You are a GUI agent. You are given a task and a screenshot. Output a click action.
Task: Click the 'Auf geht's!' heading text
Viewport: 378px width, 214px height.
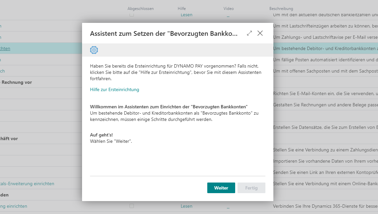tap(101, 135)
